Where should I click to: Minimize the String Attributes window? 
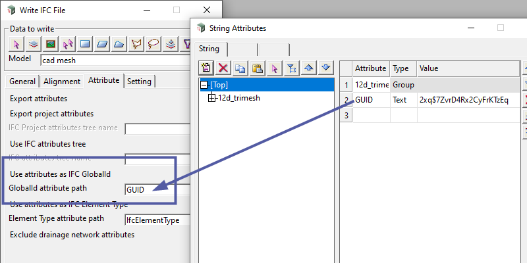471,28
